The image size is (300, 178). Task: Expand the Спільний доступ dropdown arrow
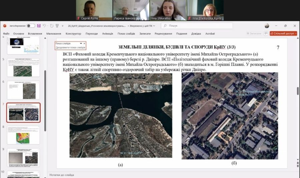point(296,33)
